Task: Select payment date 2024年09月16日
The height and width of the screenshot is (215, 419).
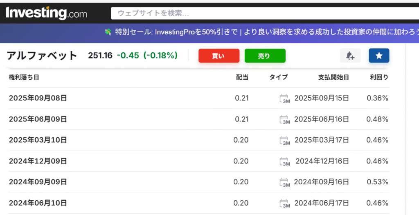Action: 322,182
